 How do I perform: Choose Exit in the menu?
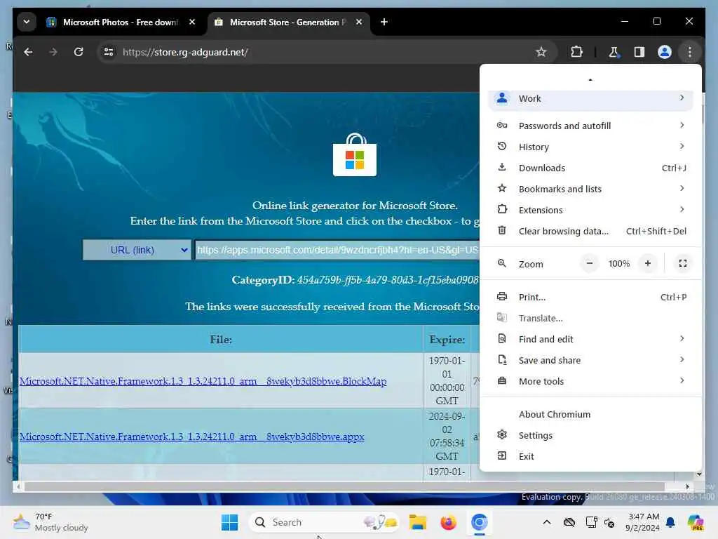coord(590,456)
